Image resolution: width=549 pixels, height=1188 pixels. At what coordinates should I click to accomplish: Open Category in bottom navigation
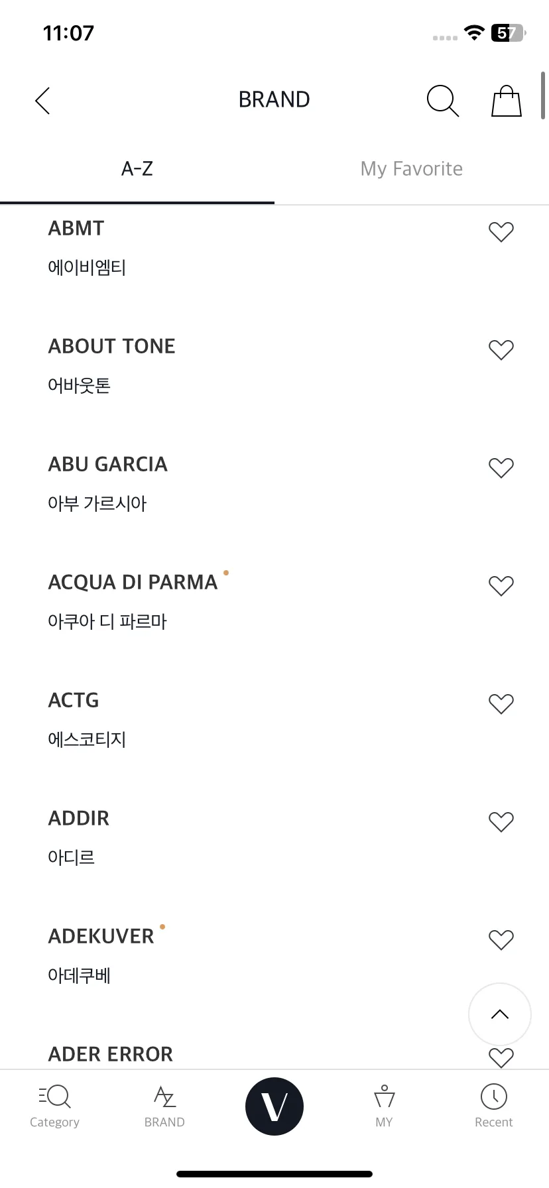54,1106
